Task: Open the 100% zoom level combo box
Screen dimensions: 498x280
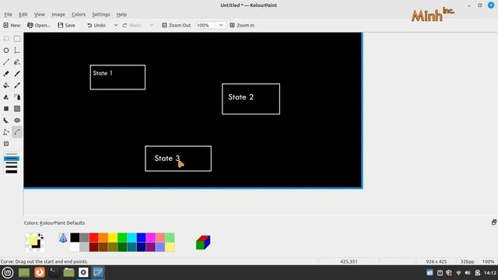Action: pos(210,25)
